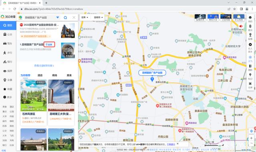The width and height of the screenshot is (256, 152).
Task: Open 骑行 cycling directions
Action: pos(8,62)
